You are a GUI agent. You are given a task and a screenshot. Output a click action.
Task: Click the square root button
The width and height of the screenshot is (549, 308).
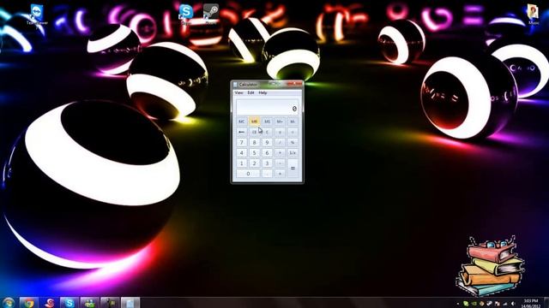[x=293, y=132]
